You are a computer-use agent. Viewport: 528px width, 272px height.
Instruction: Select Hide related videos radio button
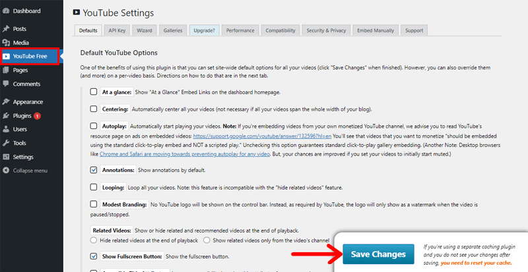coord(93,240)
